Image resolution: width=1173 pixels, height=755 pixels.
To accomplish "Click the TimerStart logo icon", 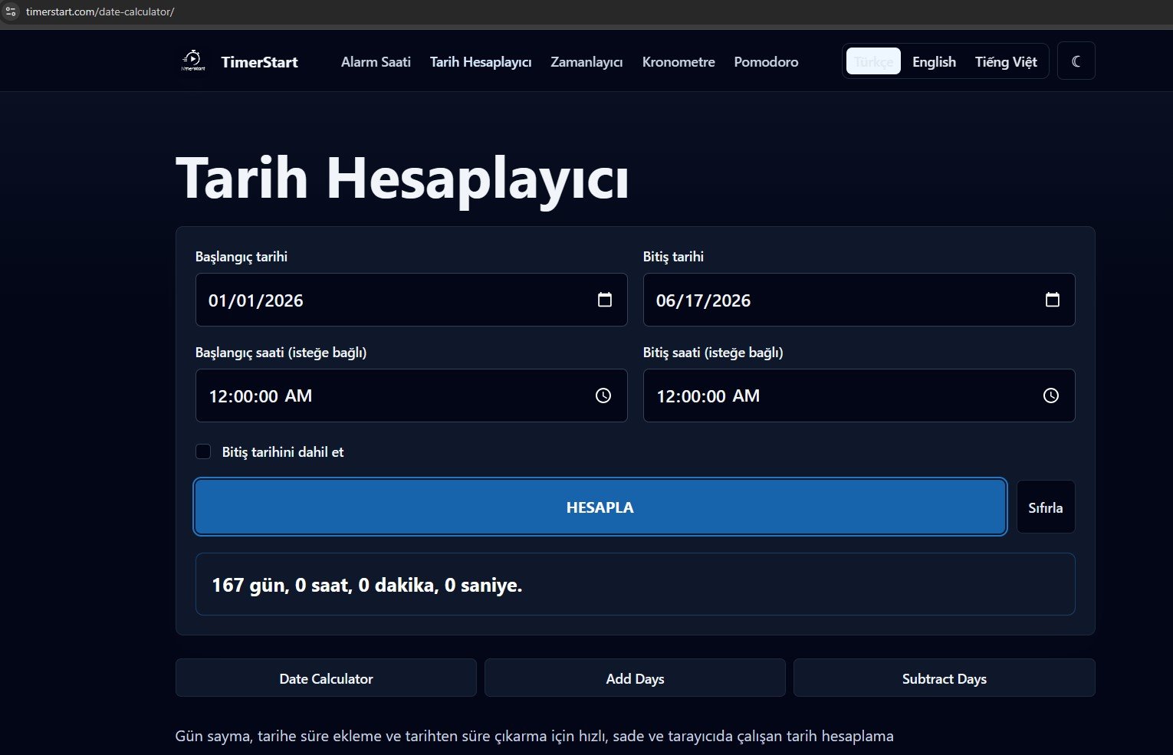I will (x=192, y=61).
